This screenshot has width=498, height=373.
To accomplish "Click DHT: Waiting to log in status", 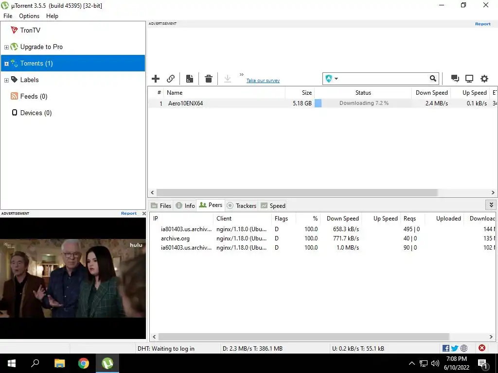I will tap(166, 349).
